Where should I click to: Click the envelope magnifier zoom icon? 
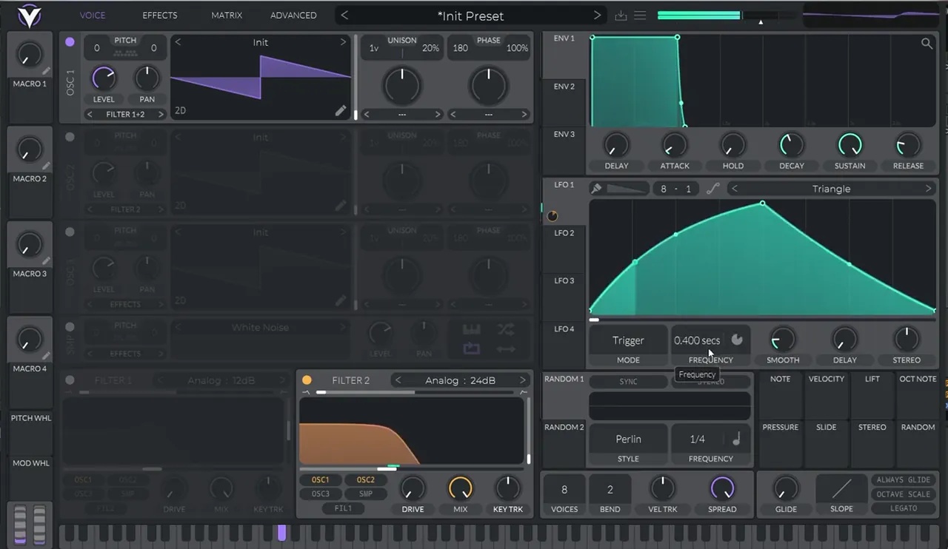coord(927,44)
